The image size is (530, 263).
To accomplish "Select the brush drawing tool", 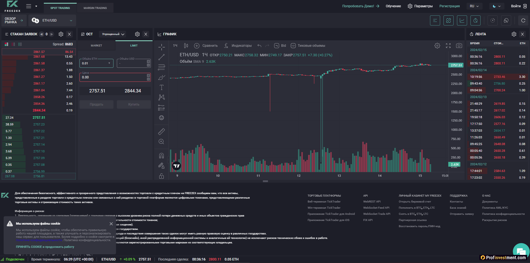I will (x=161, y=77).
